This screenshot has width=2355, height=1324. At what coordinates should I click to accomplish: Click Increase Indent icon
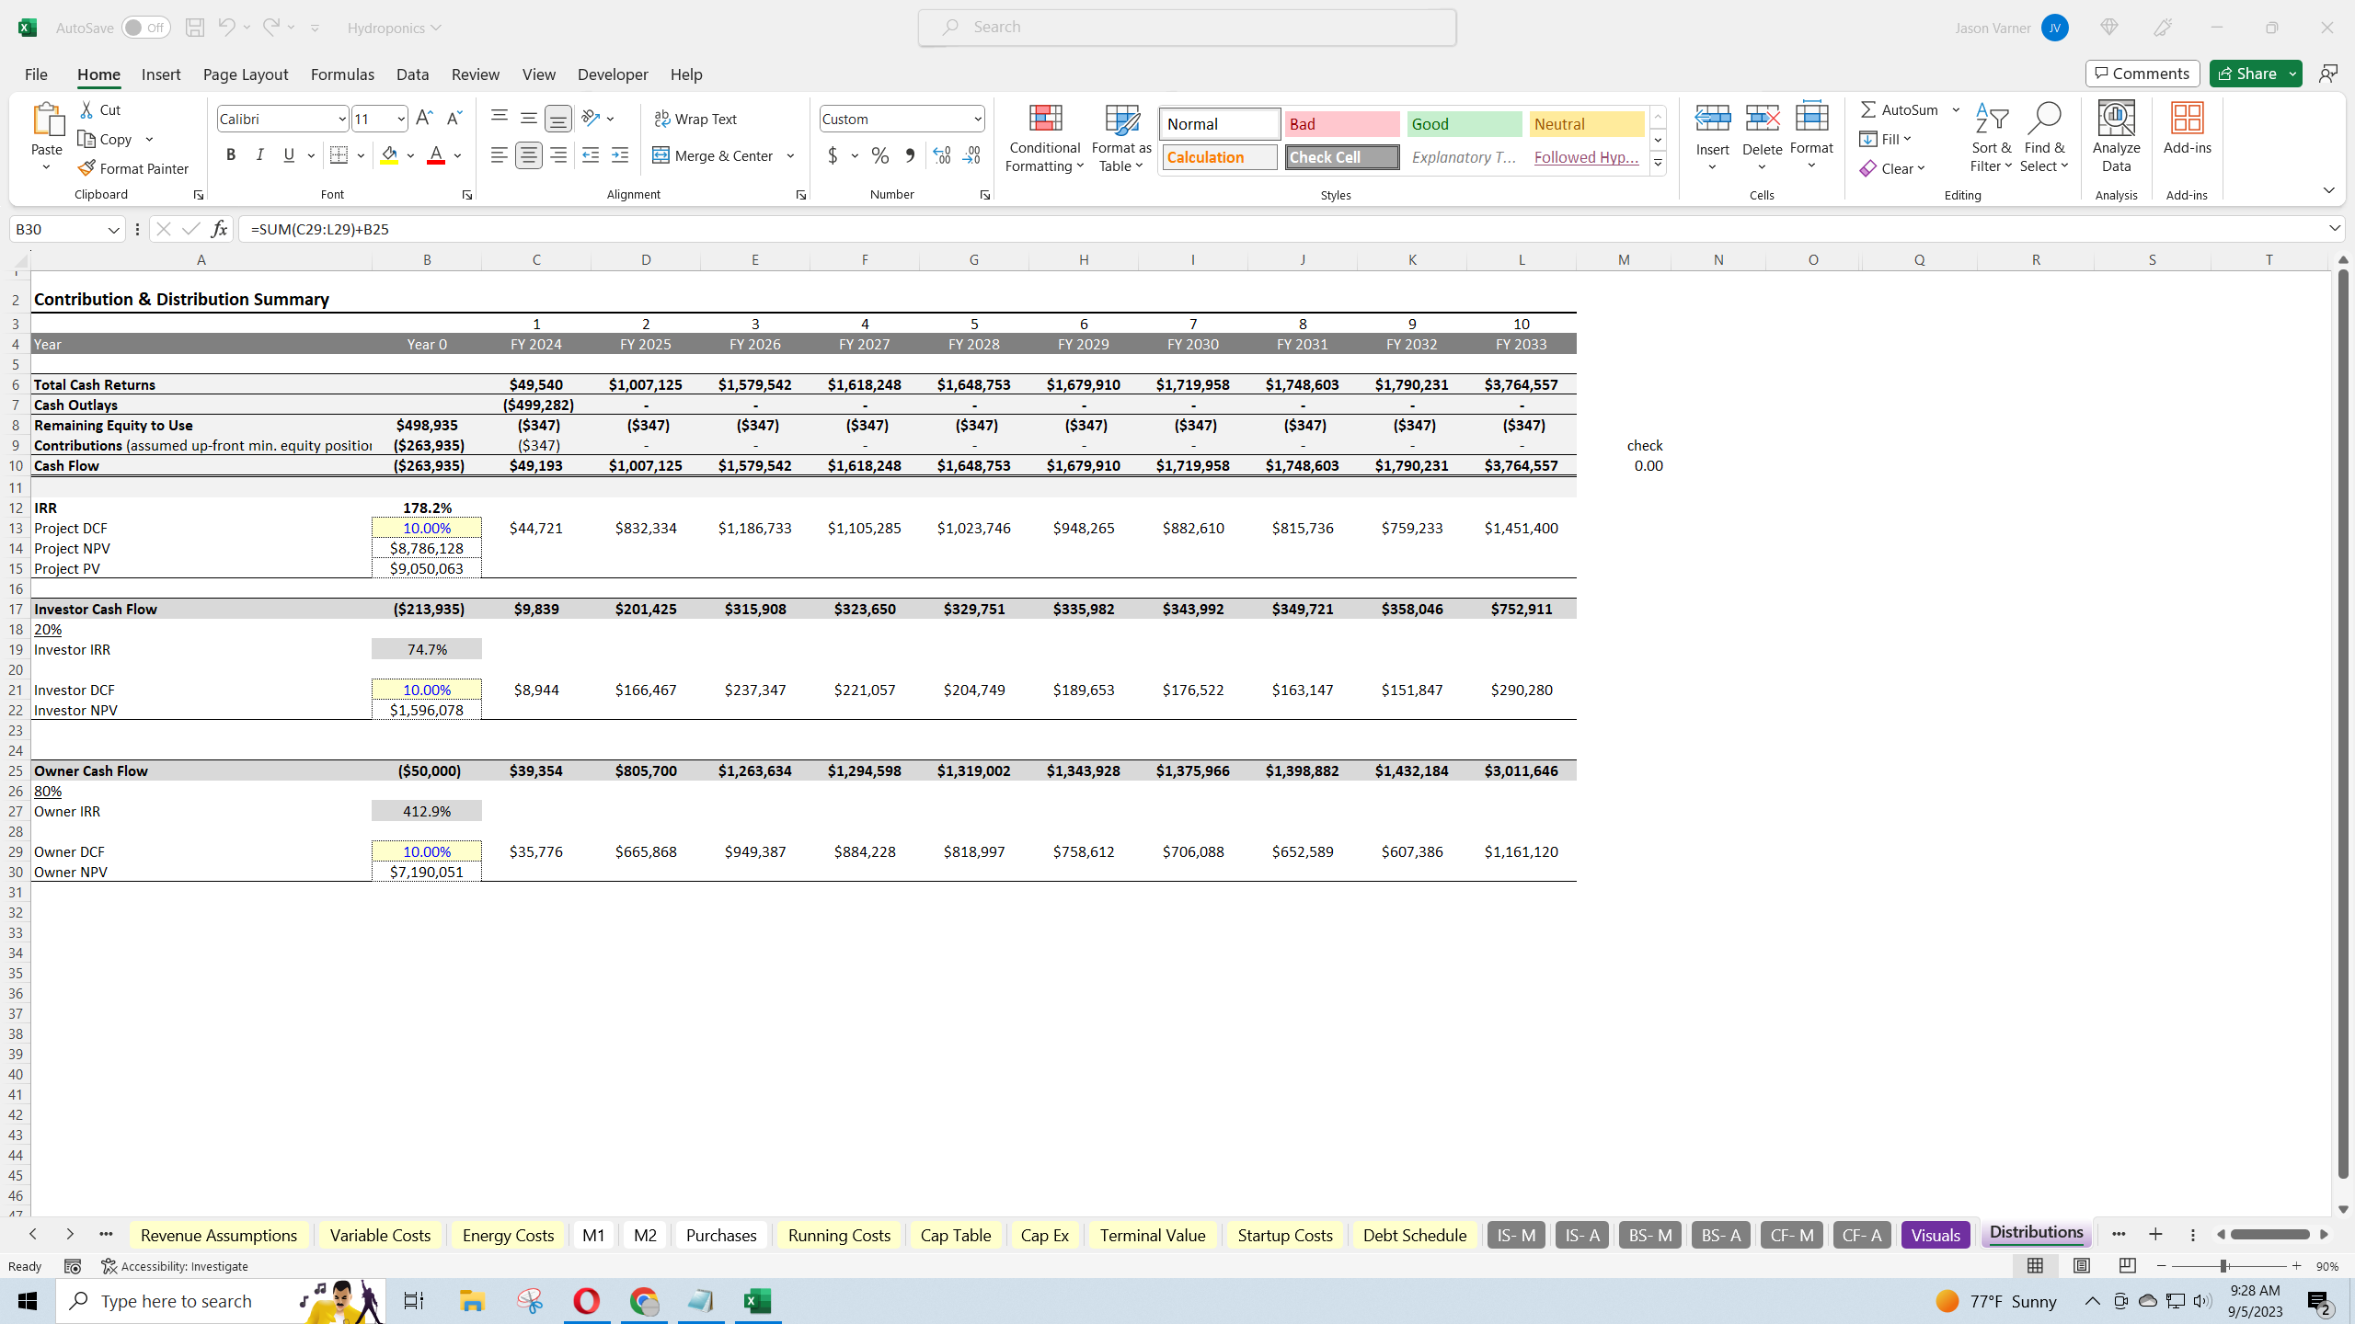(620, 155)
